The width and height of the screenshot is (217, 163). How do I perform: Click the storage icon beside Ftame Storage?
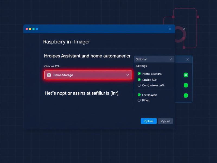click(x=49, y=75)
